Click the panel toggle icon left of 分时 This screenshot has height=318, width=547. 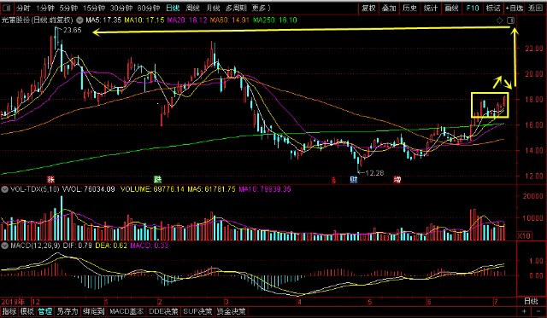pos(7,8)
